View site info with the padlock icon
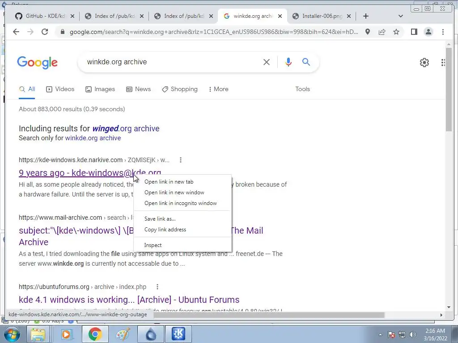458x343 pixels. pyautogui.click(x=62, y=32)
